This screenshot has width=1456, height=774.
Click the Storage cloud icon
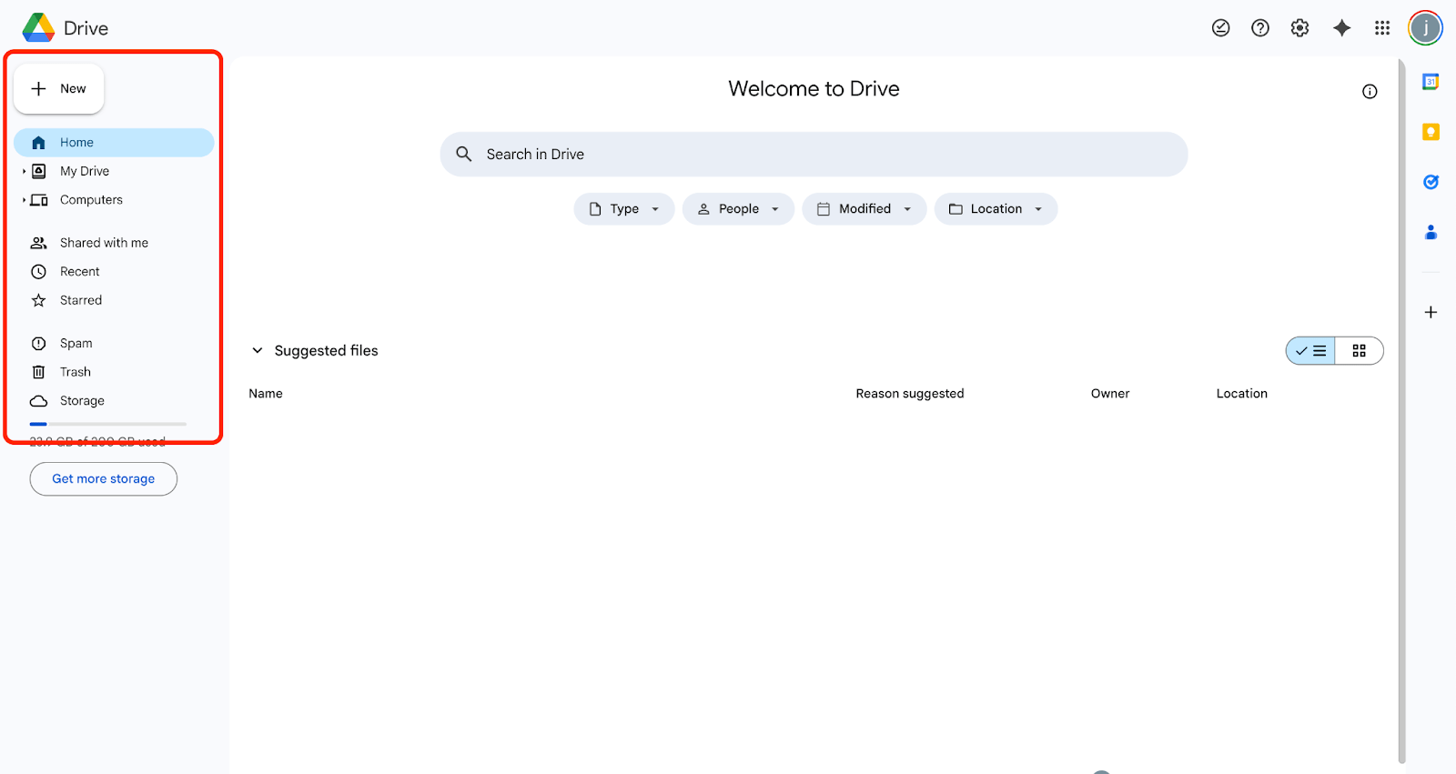coord(38,401)
